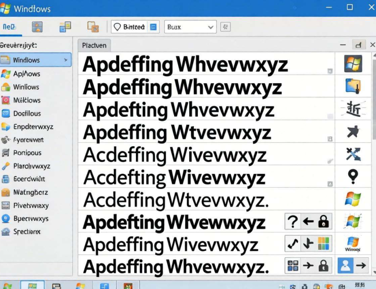Viewport: 376px width, 289px height.
Task: Switch to the NeD tab
Action: click(x=9, y=27)
